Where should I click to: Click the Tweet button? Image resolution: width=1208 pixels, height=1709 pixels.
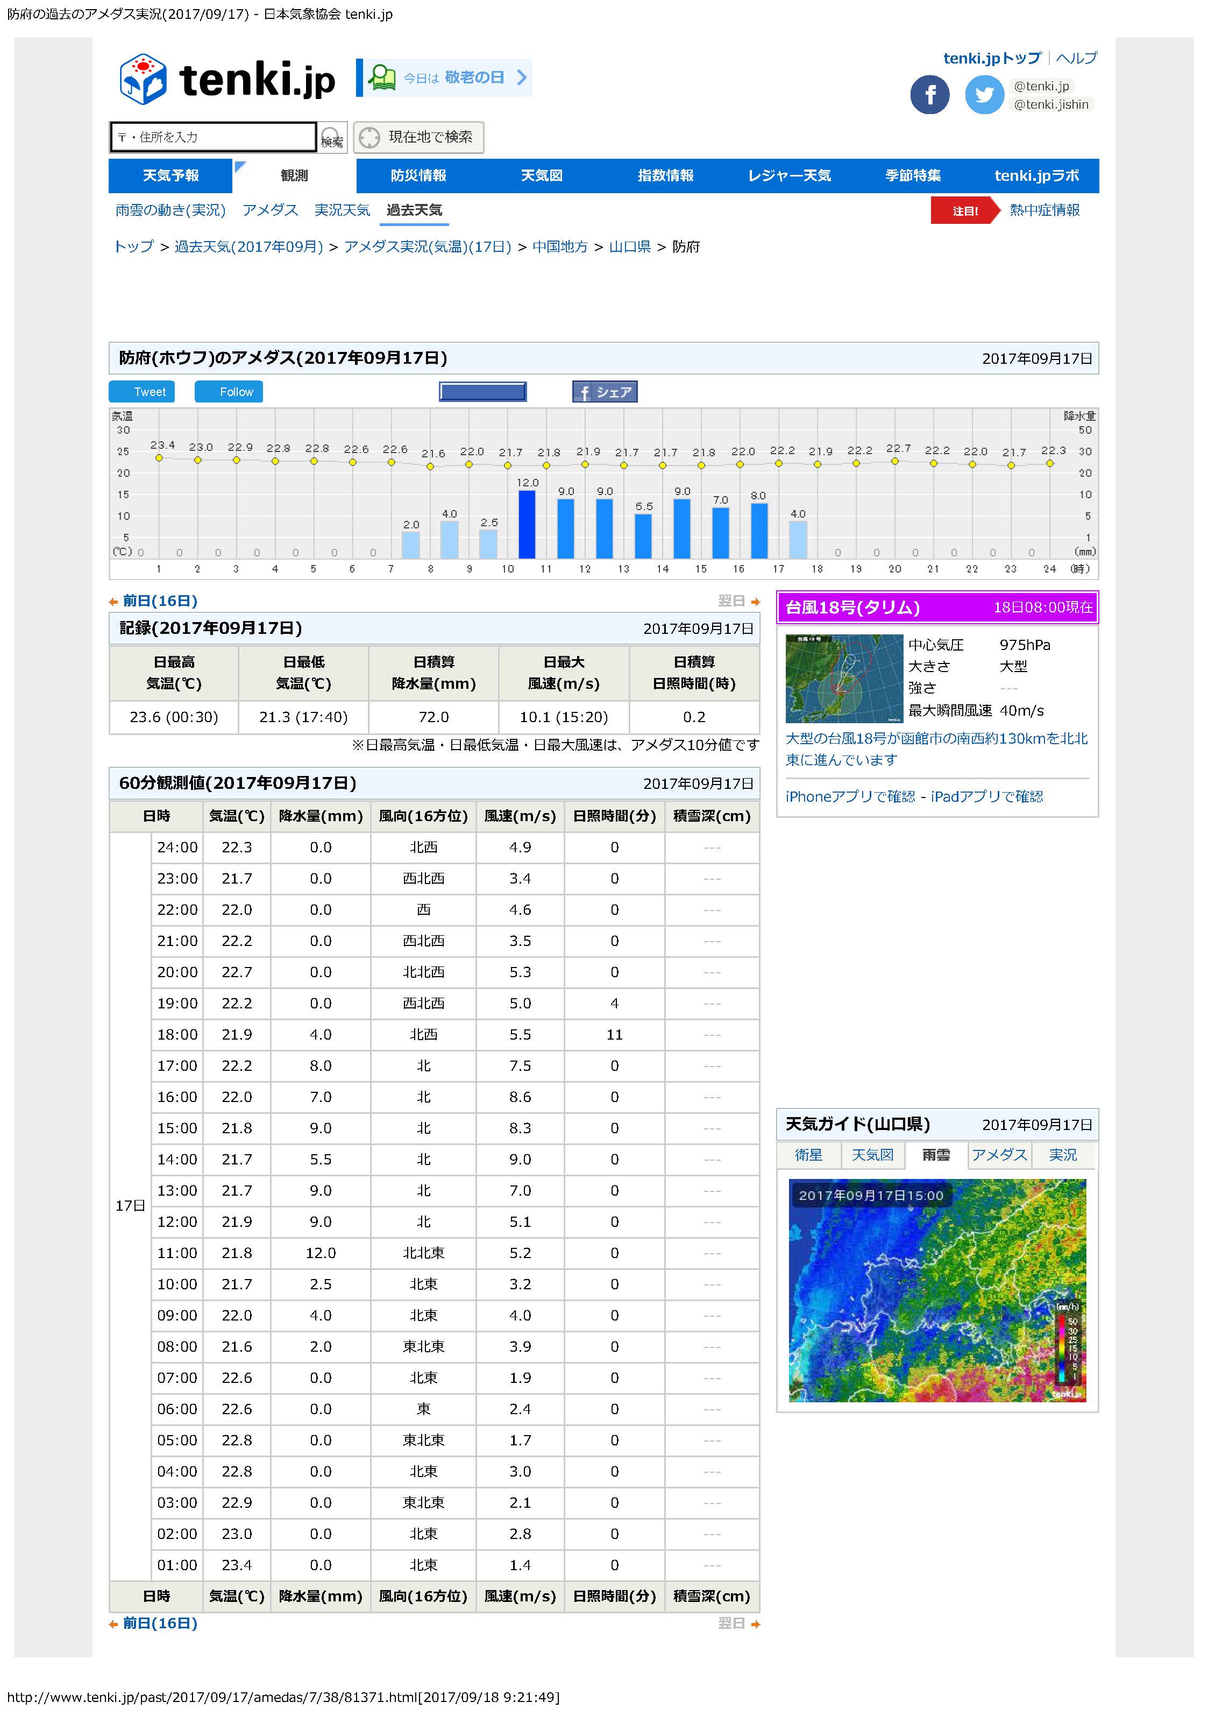coord(142,392)
